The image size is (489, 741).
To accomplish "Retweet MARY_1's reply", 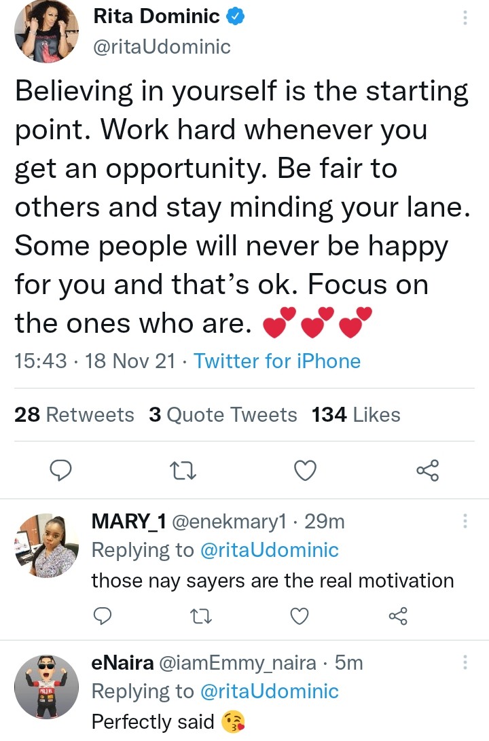I will pos(200,616).
